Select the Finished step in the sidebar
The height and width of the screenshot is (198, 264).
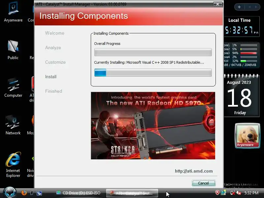53,91
